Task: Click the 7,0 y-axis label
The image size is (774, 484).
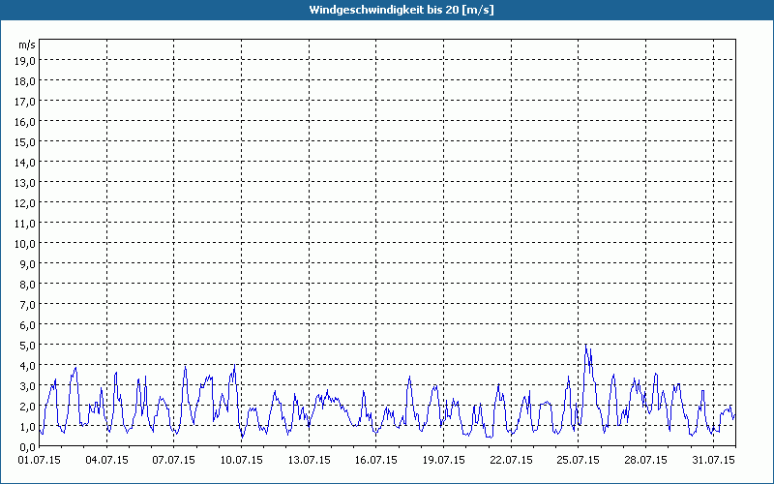Action: (28, 305)
